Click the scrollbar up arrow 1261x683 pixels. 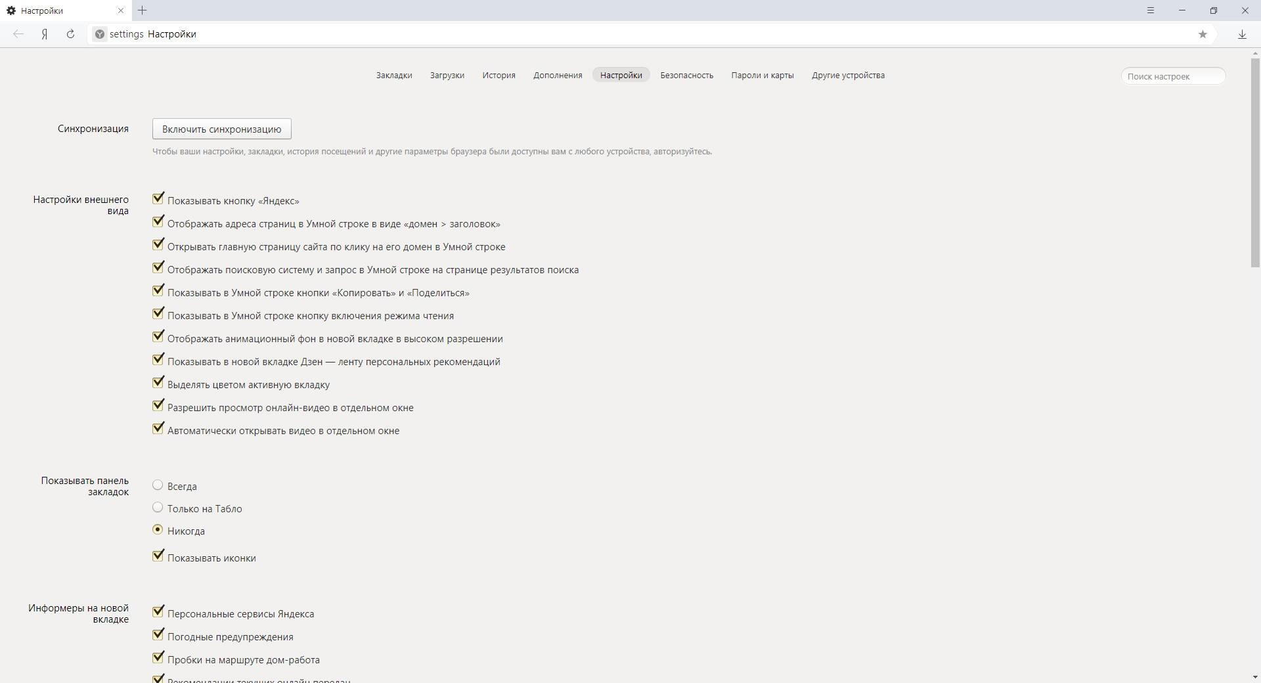1255,53
